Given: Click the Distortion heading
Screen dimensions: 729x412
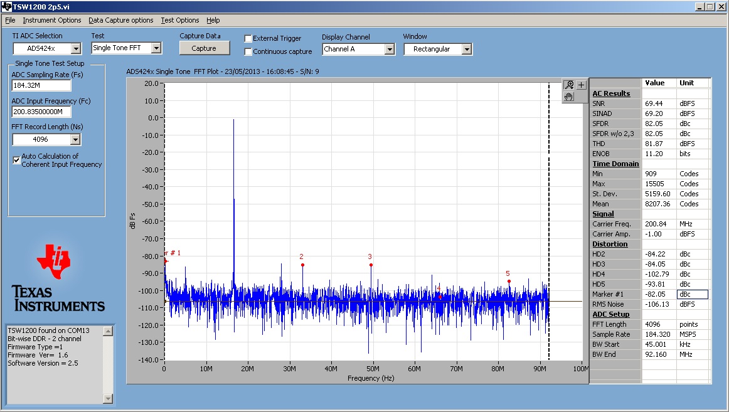Looking at the screenshot, I should (x=610, y=245).
